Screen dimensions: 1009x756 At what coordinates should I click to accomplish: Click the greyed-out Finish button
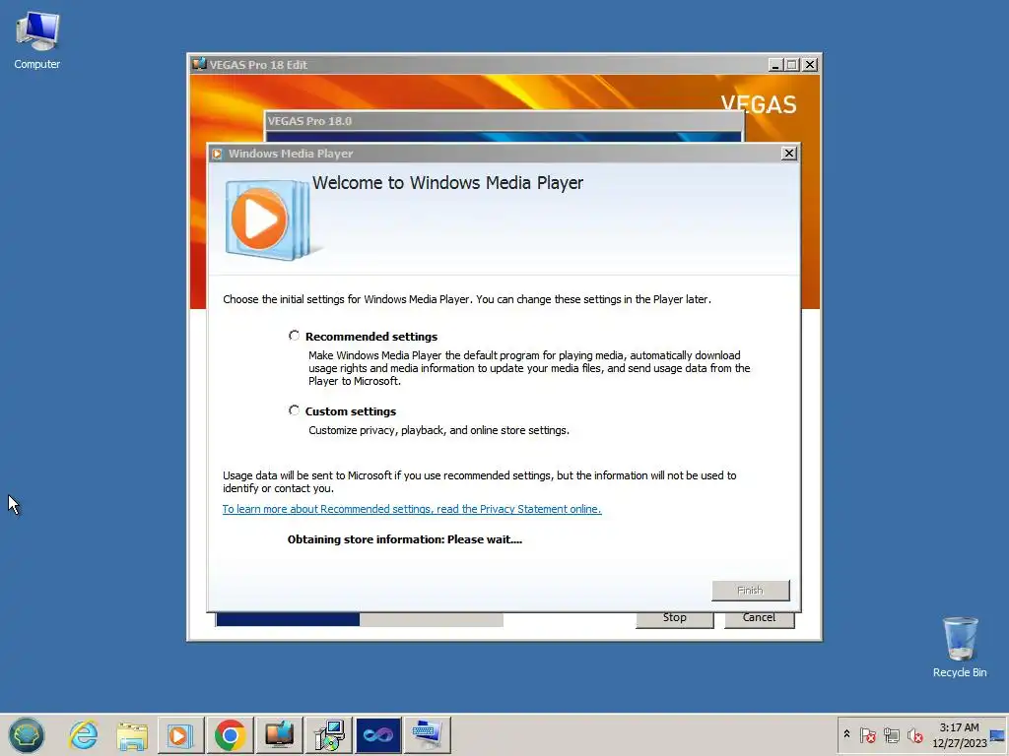pos(750,591)
